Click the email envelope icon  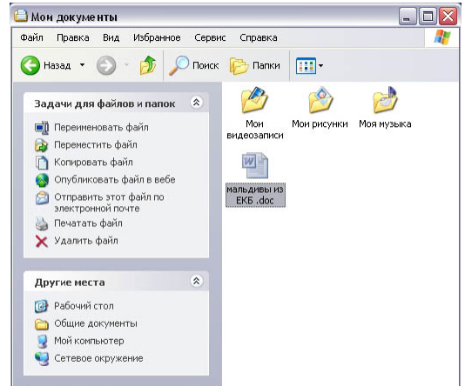[x=42, y=197]
